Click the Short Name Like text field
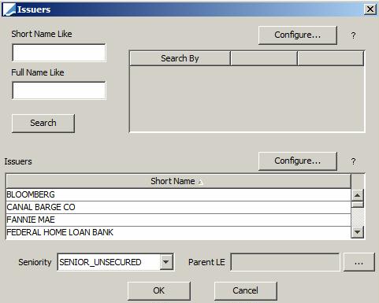379x303 pixels. pyautogui.click(x=59, y=53)
